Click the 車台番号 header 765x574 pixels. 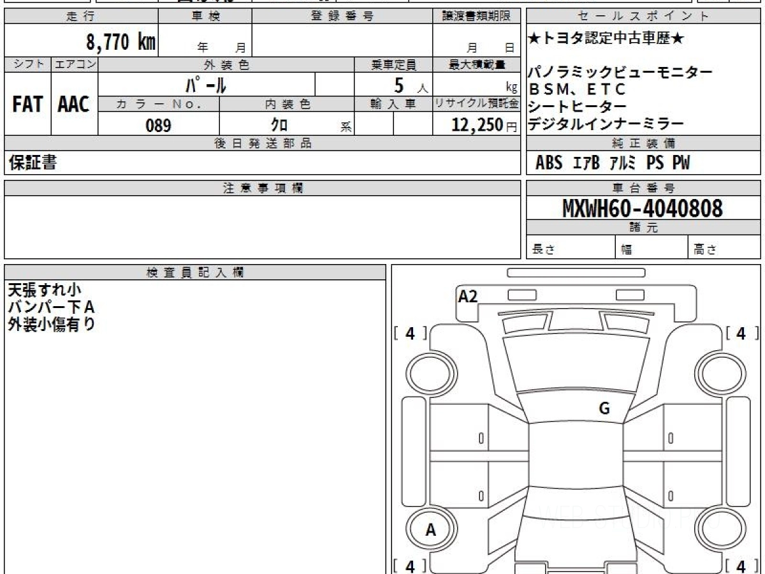point(643,188)
